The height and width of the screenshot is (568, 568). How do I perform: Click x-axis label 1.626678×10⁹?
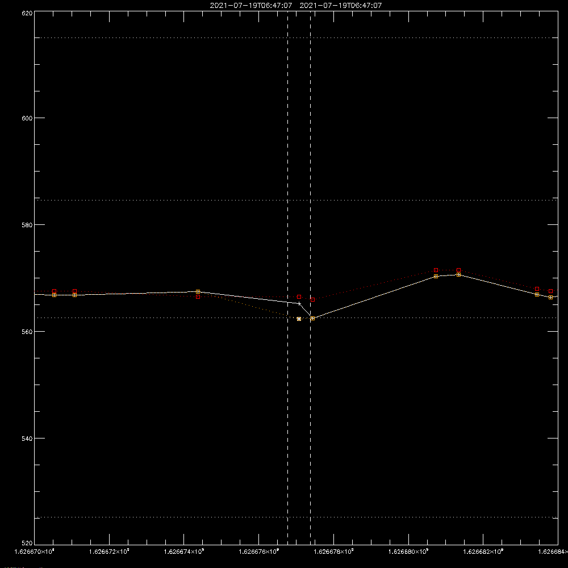(333, 552)
